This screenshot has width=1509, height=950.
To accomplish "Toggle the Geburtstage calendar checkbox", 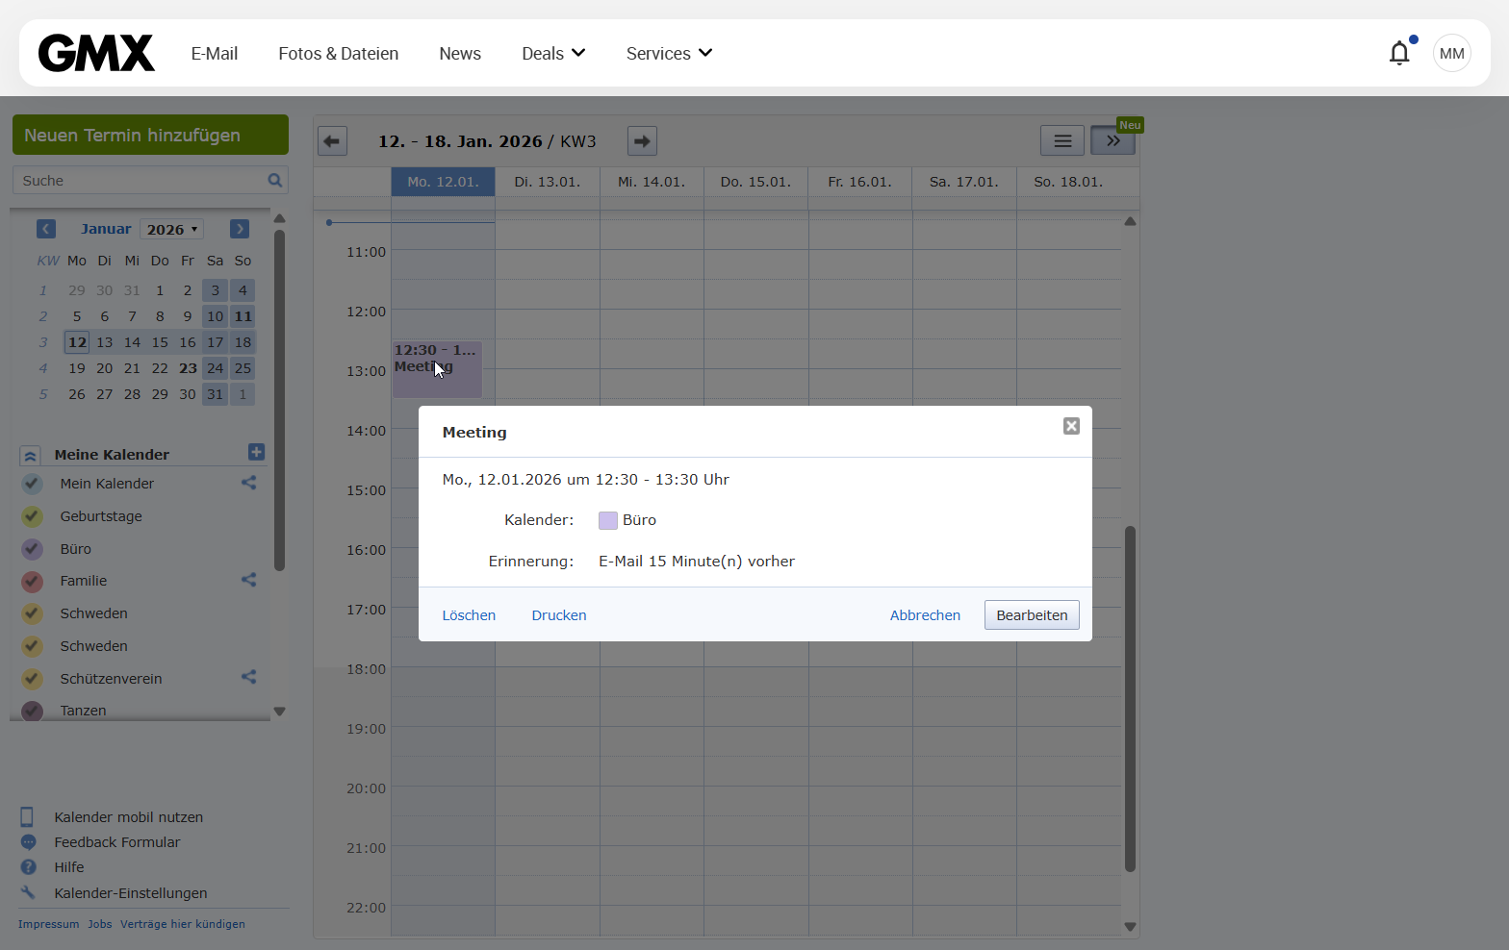I will pyautogui.click(x=32, y=516).
